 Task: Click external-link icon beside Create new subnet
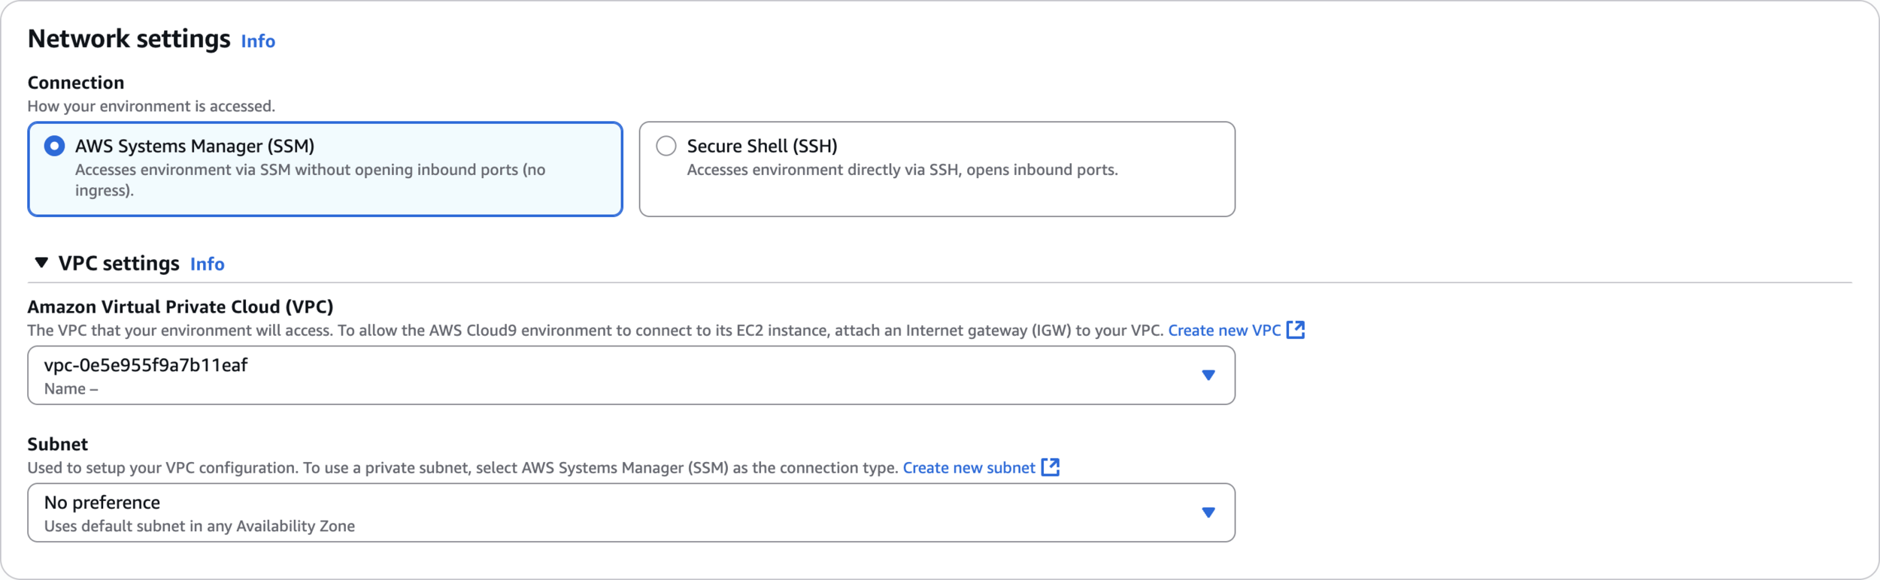1050,467
